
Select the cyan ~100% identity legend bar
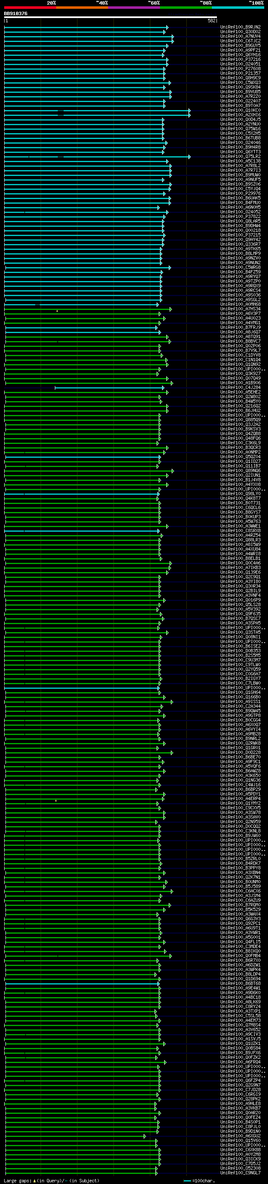(238, 8)
